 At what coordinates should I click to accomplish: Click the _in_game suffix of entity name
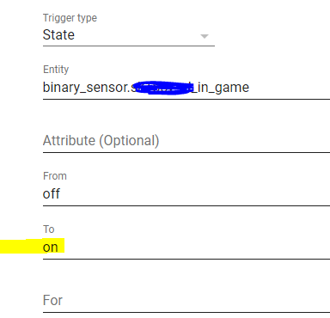tap(221, 88)
